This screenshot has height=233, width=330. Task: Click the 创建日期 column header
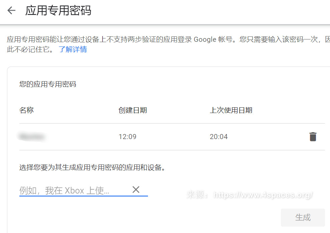[133, 110]
